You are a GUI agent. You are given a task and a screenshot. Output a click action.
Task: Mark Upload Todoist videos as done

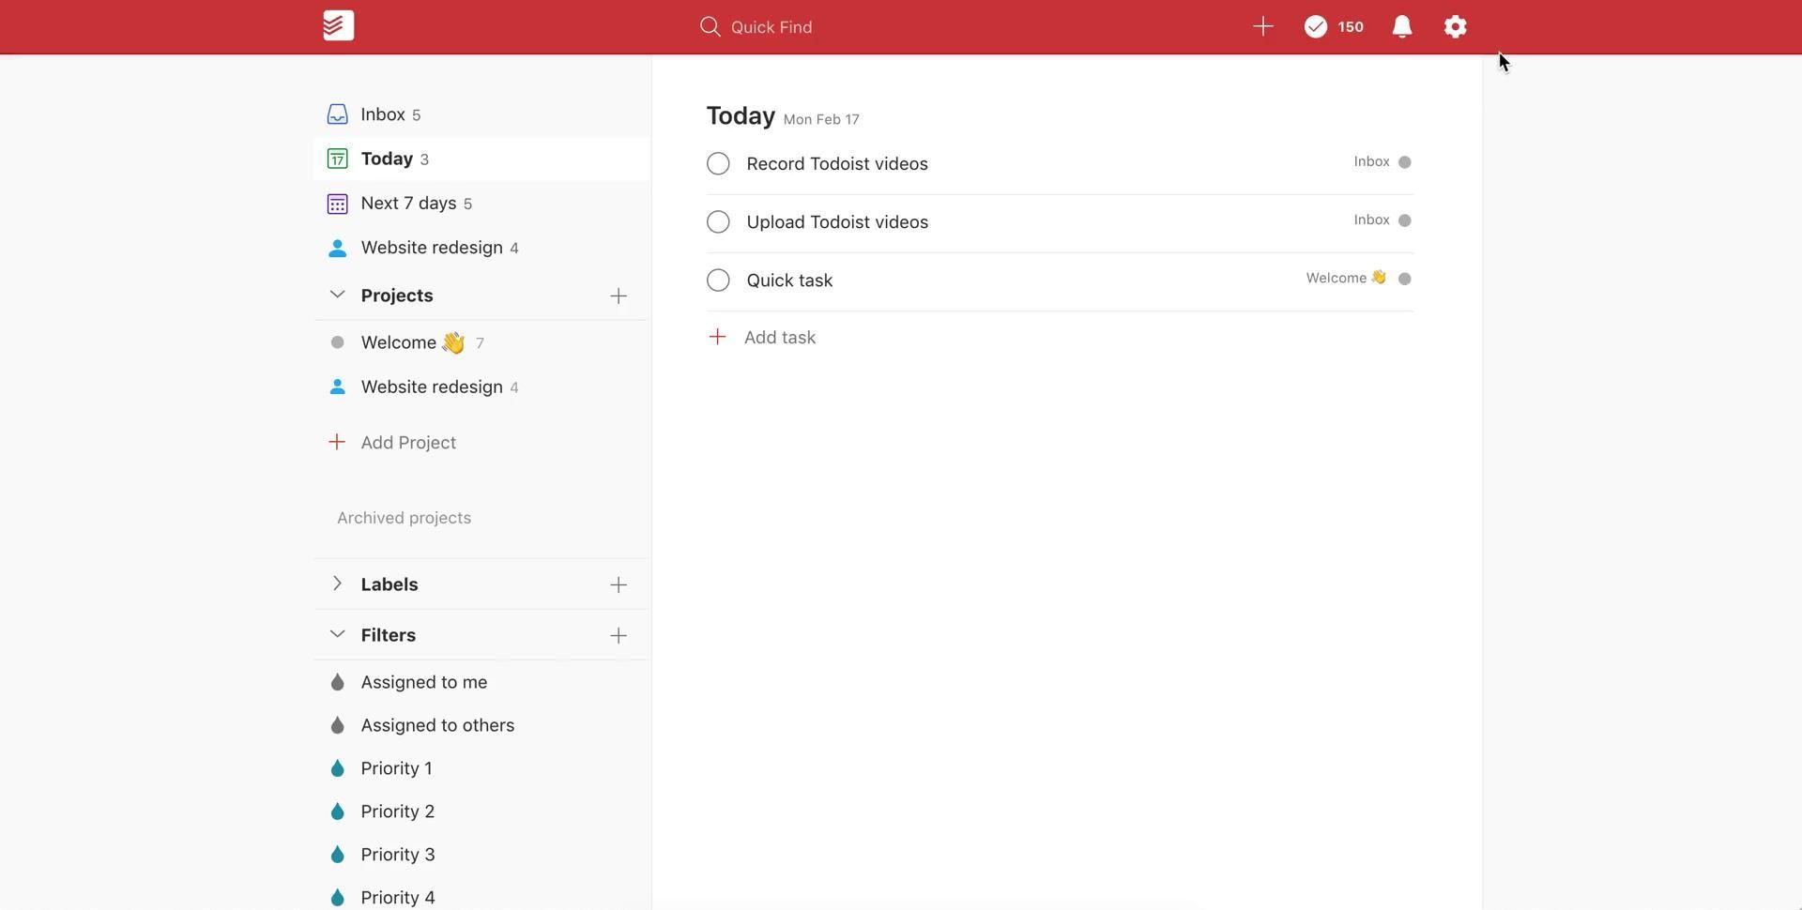pos(718,222)
